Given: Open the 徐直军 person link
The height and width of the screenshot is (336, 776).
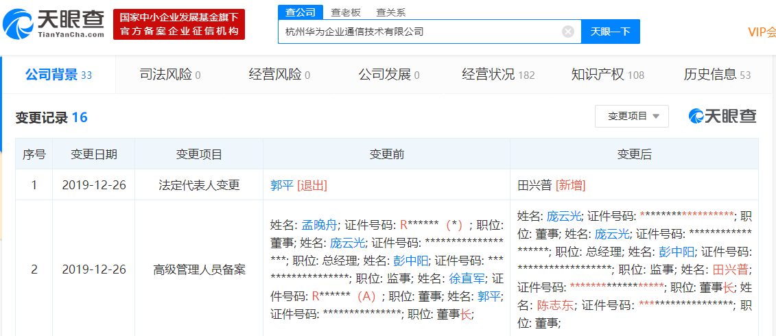Looking at the screenshot, I should point(467,279).
